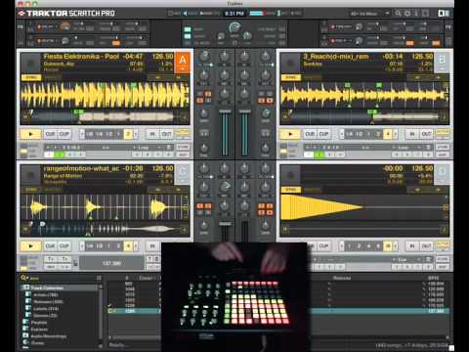
Task: Select Deck A letter focus icon
Action: 183,62
